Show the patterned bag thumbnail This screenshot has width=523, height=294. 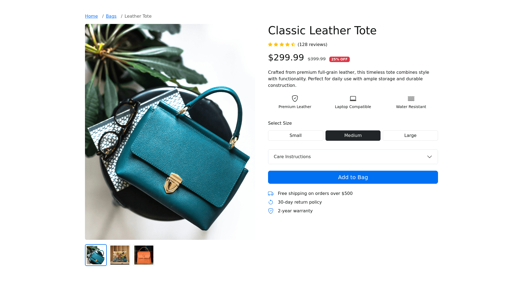(120, 255)
